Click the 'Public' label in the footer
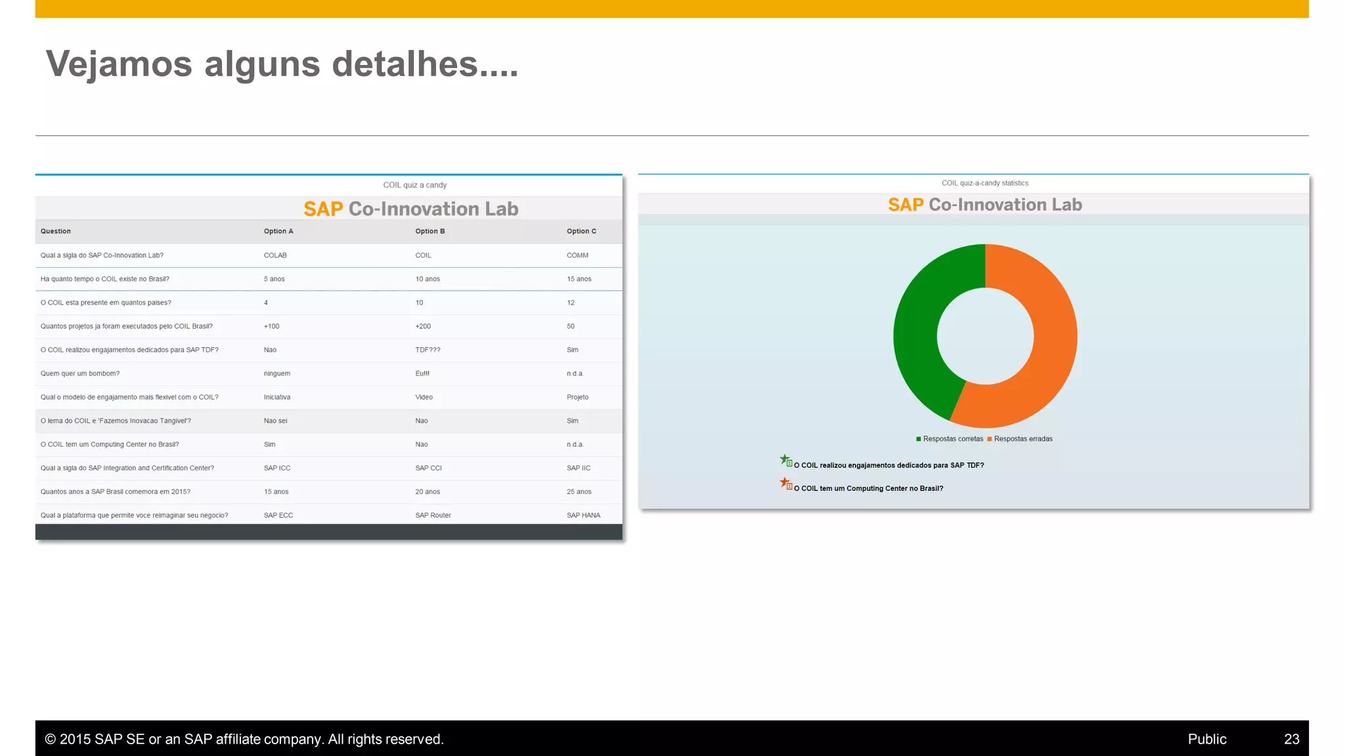This screenshot has height=756, width=1345. point(1207,739)
